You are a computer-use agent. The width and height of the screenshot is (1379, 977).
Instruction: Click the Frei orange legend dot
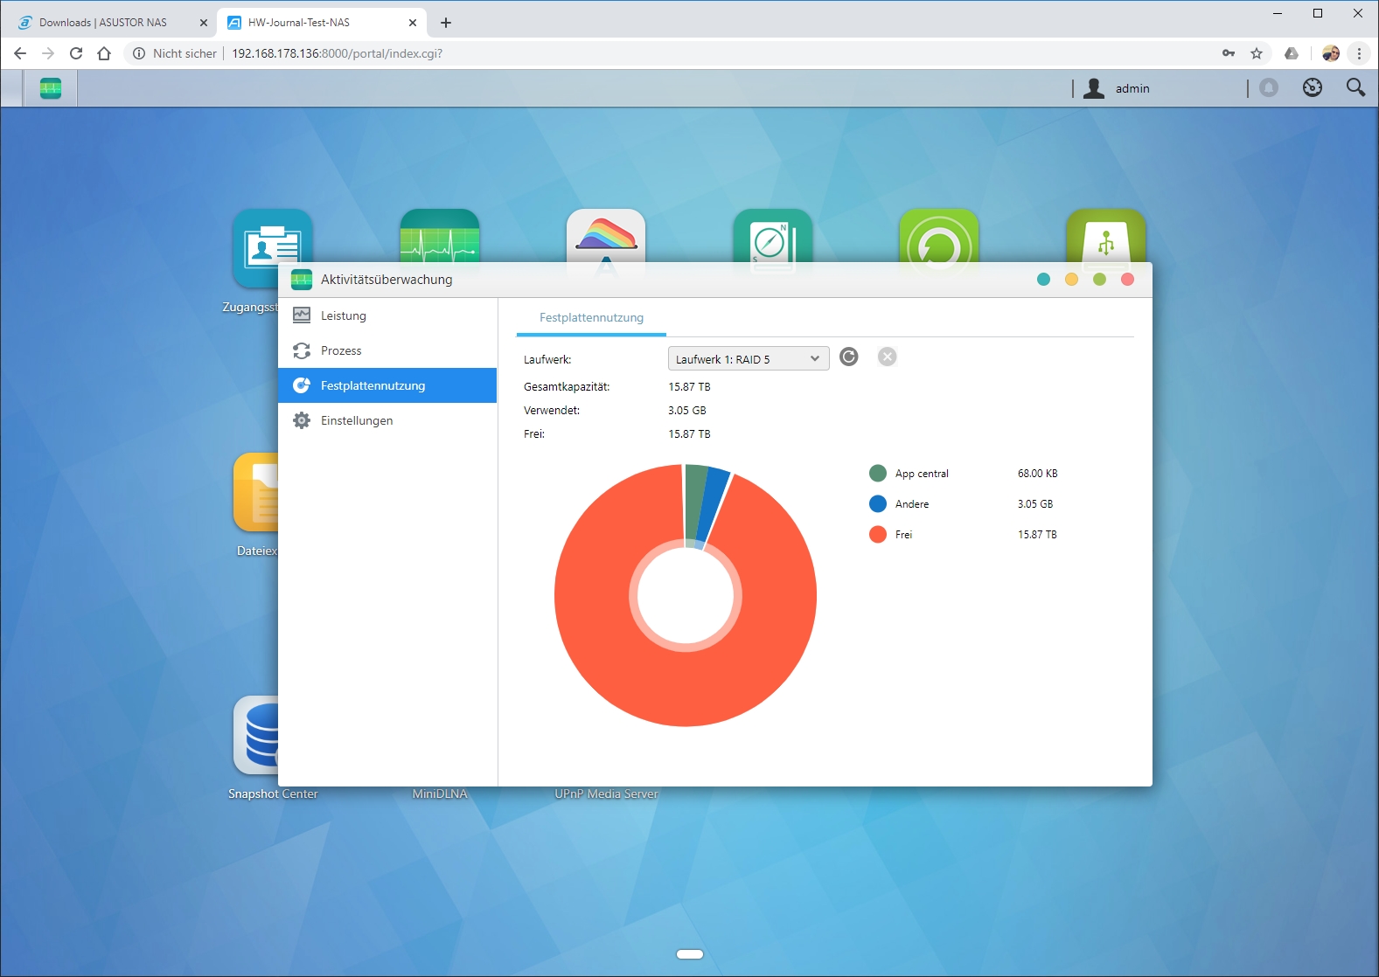pos(878,535)
